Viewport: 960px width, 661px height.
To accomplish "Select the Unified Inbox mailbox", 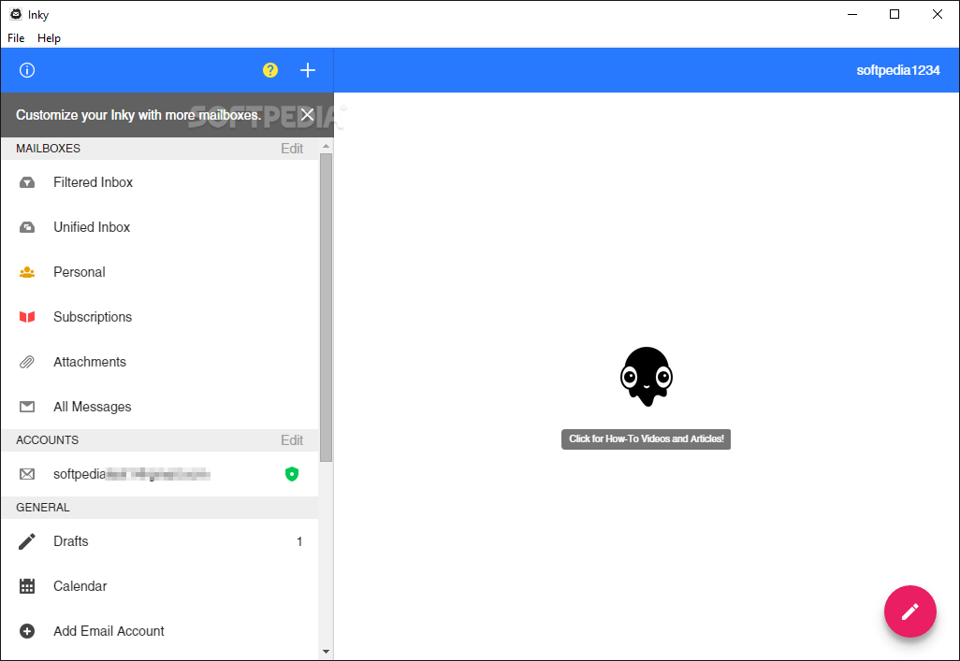I will coord(160,227).
